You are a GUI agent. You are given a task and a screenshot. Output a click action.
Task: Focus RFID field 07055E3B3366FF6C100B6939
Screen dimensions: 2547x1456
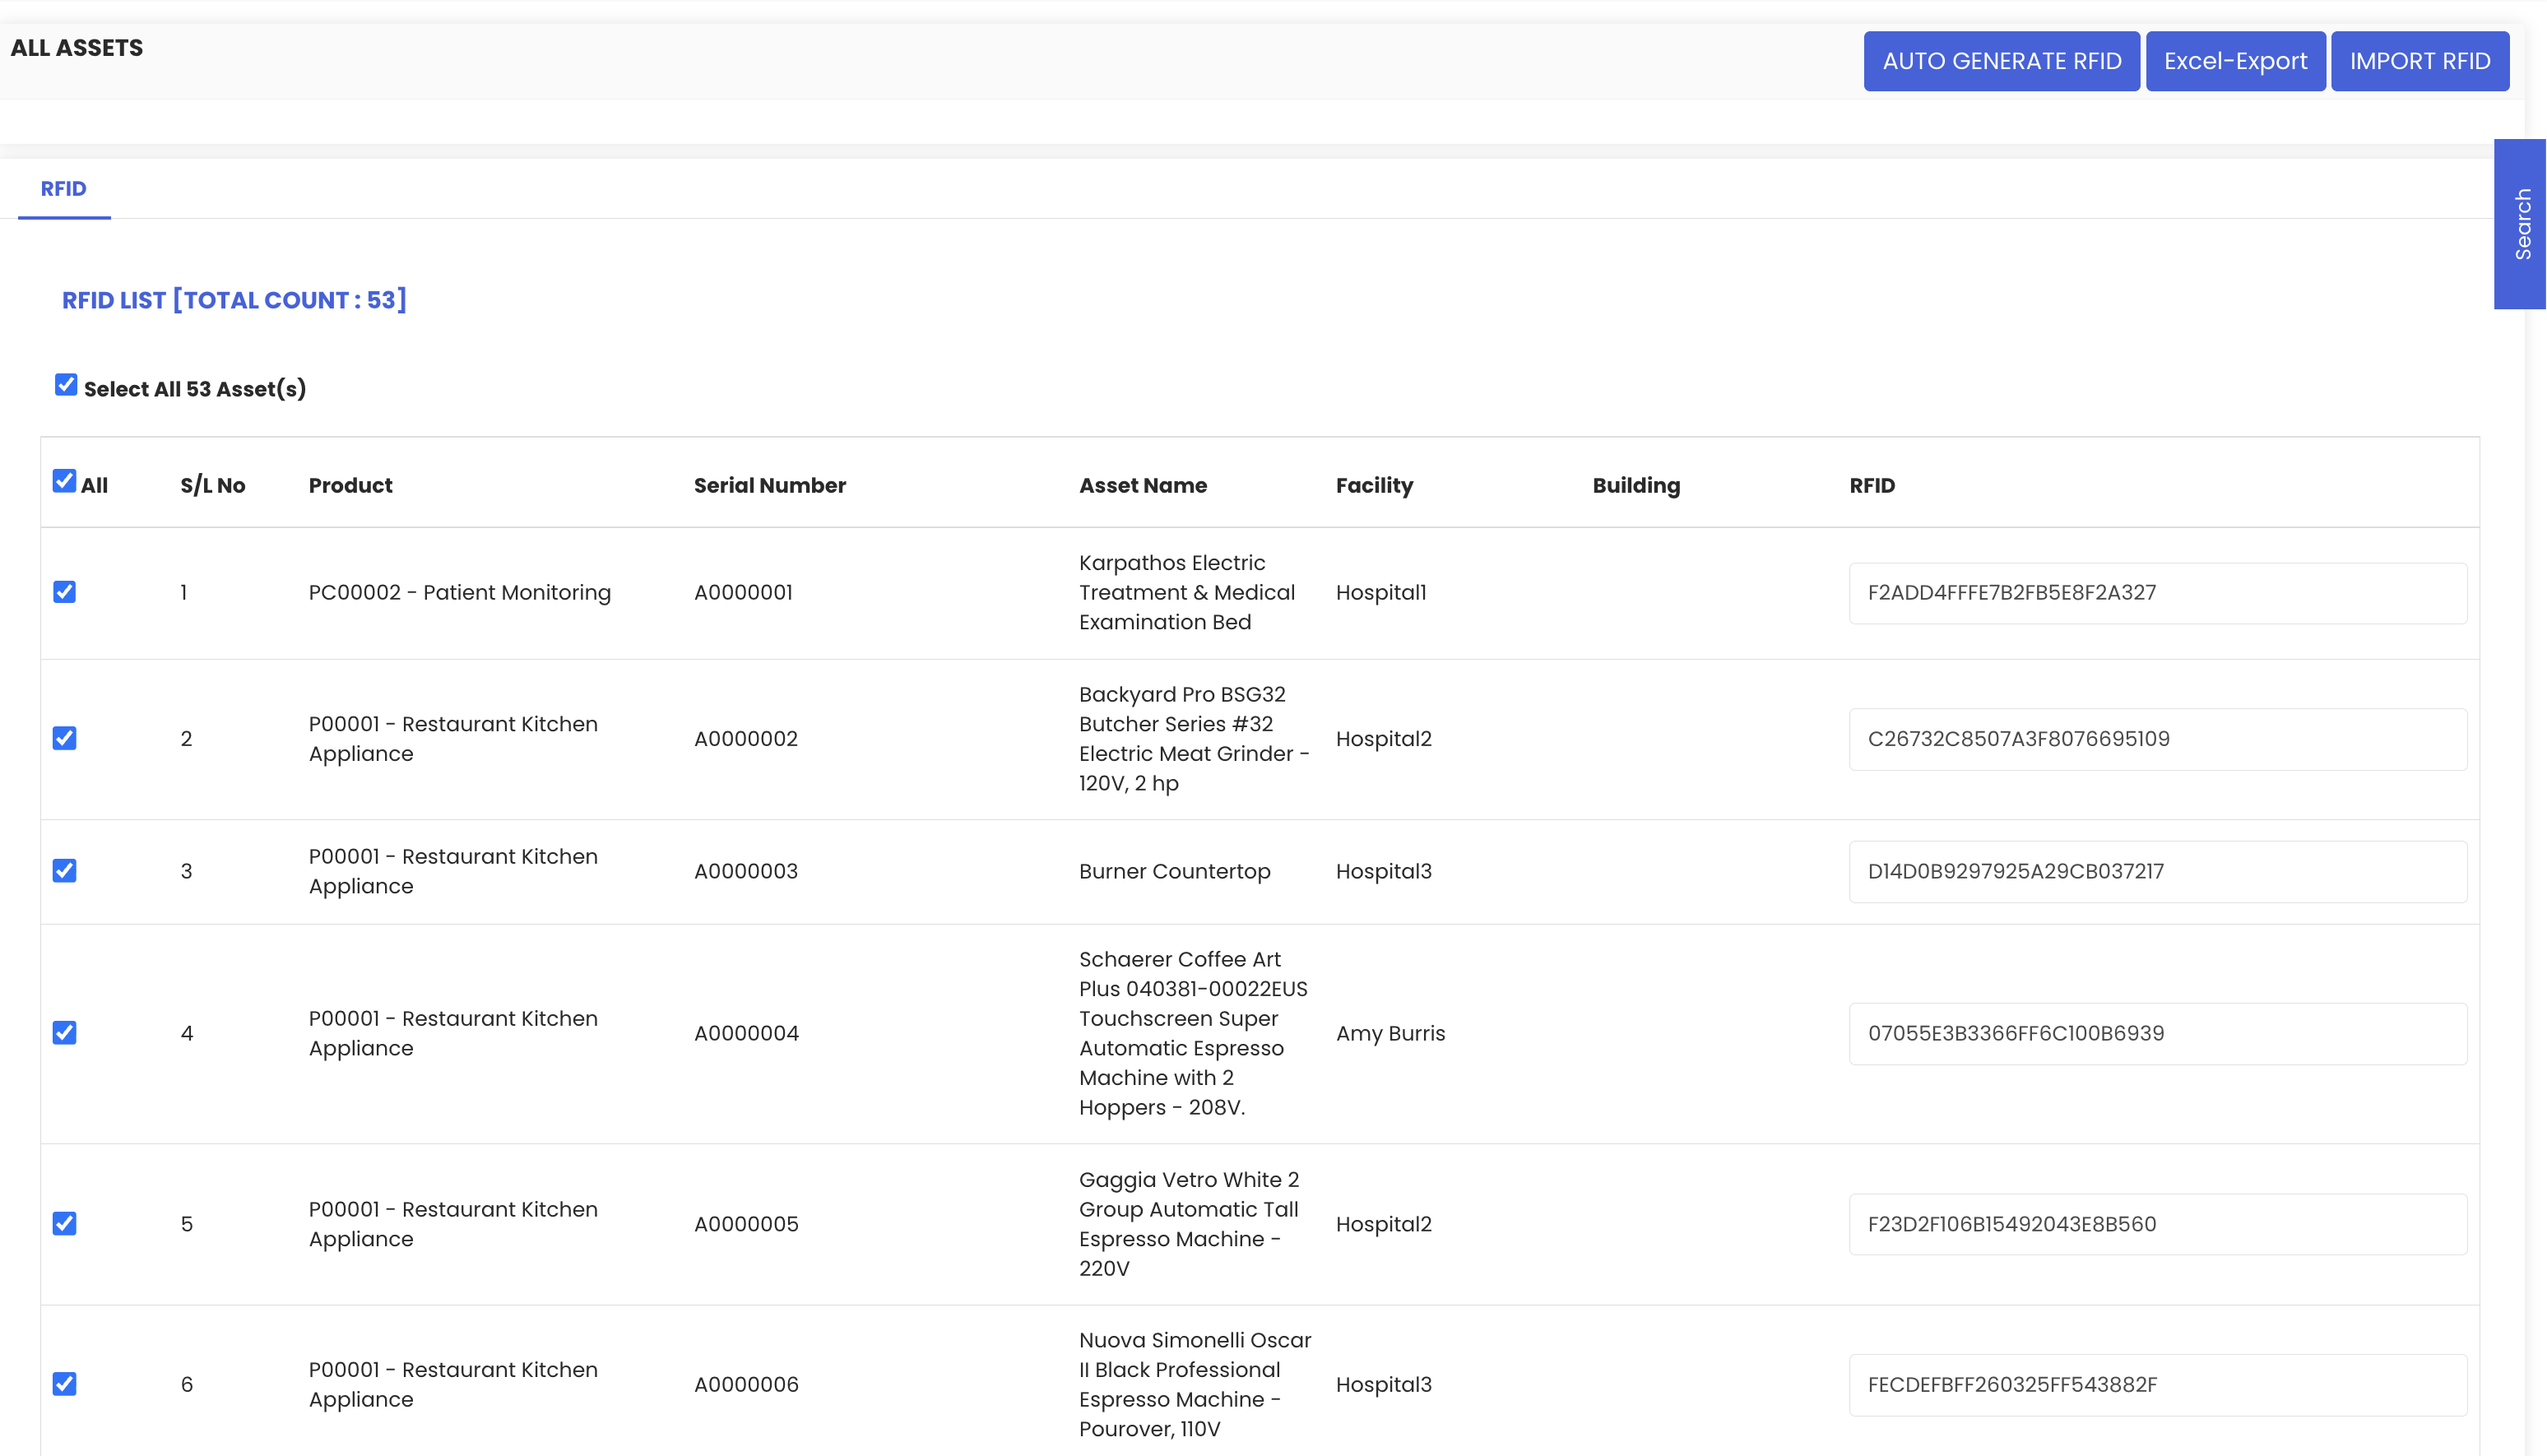coord(2157,1033)
